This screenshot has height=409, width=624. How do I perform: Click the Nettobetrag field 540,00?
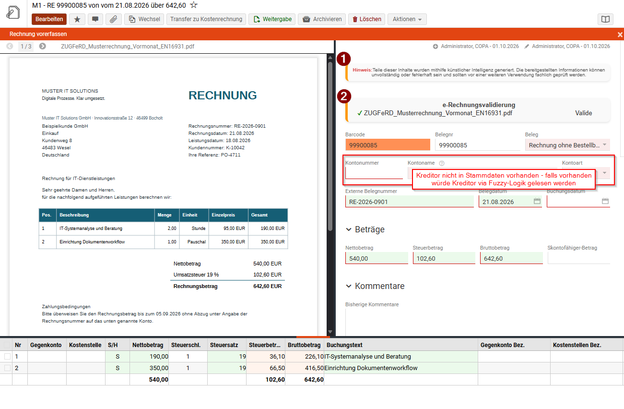pos(377,258)
